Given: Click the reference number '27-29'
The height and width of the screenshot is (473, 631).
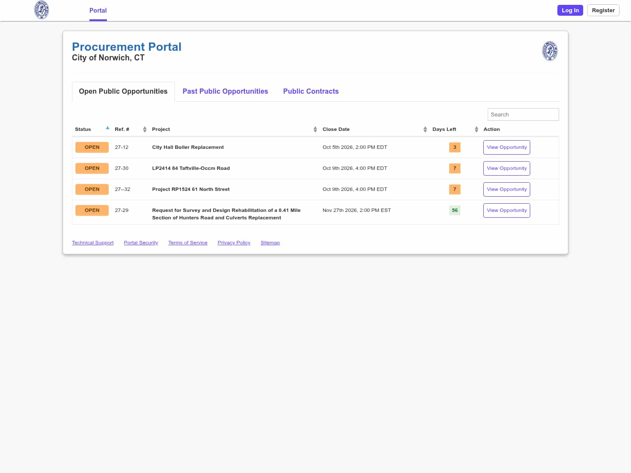Looking at the screenshot, I should (122, 211).
